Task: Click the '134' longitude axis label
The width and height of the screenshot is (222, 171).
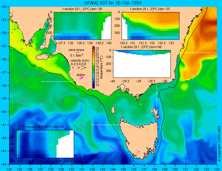Action: coord(9,169)
